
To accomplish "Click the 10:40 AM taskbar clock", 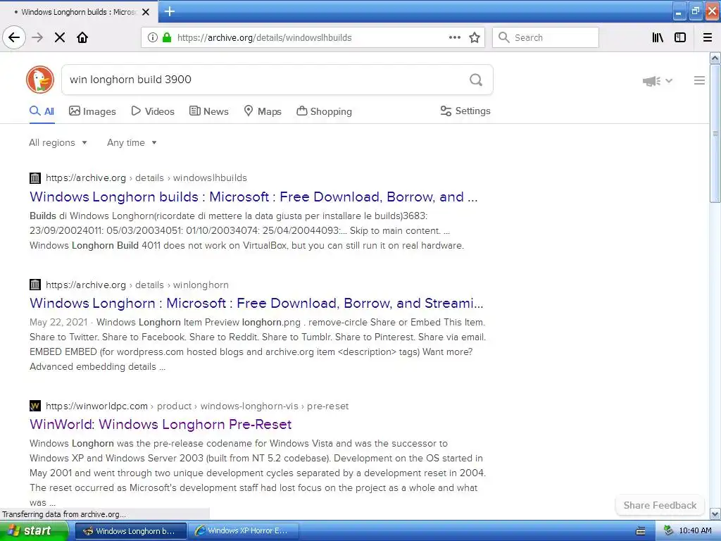I will [x=695, y=531].
